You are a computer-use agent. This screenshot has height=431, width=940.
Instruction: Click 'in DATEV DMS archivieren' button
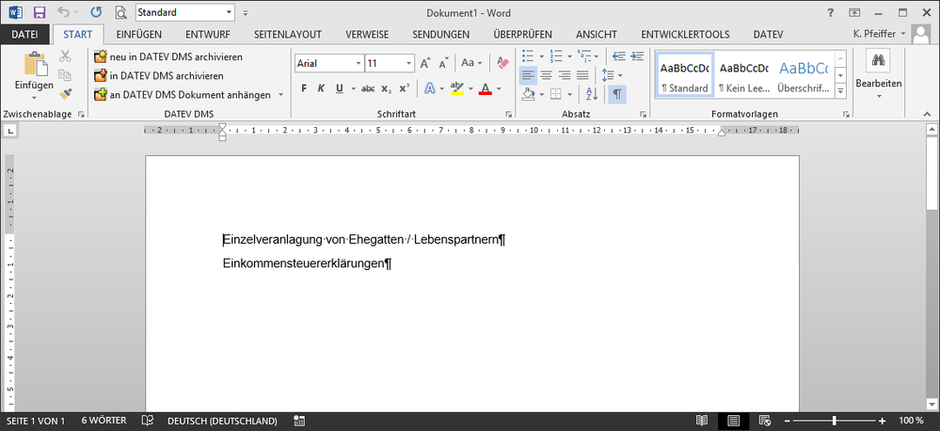click(x=166, y=75)
